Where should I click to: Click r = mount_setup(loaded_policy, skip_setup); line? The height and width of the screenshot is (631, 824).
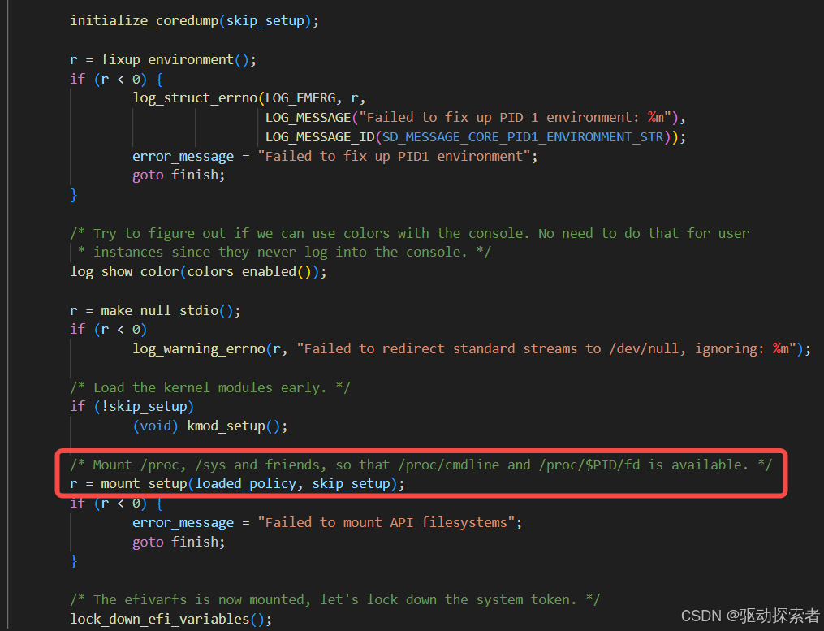[238, 484]
